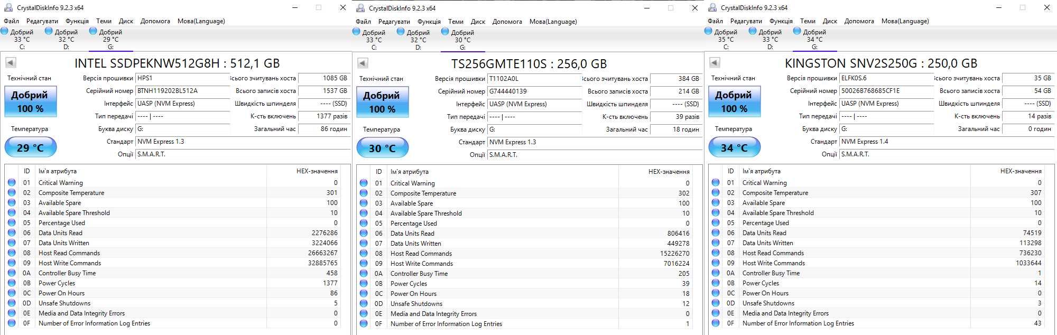
Task: Select Composite Temperature row valued 307
Action: pyautogui.click(x=877, y=192)
